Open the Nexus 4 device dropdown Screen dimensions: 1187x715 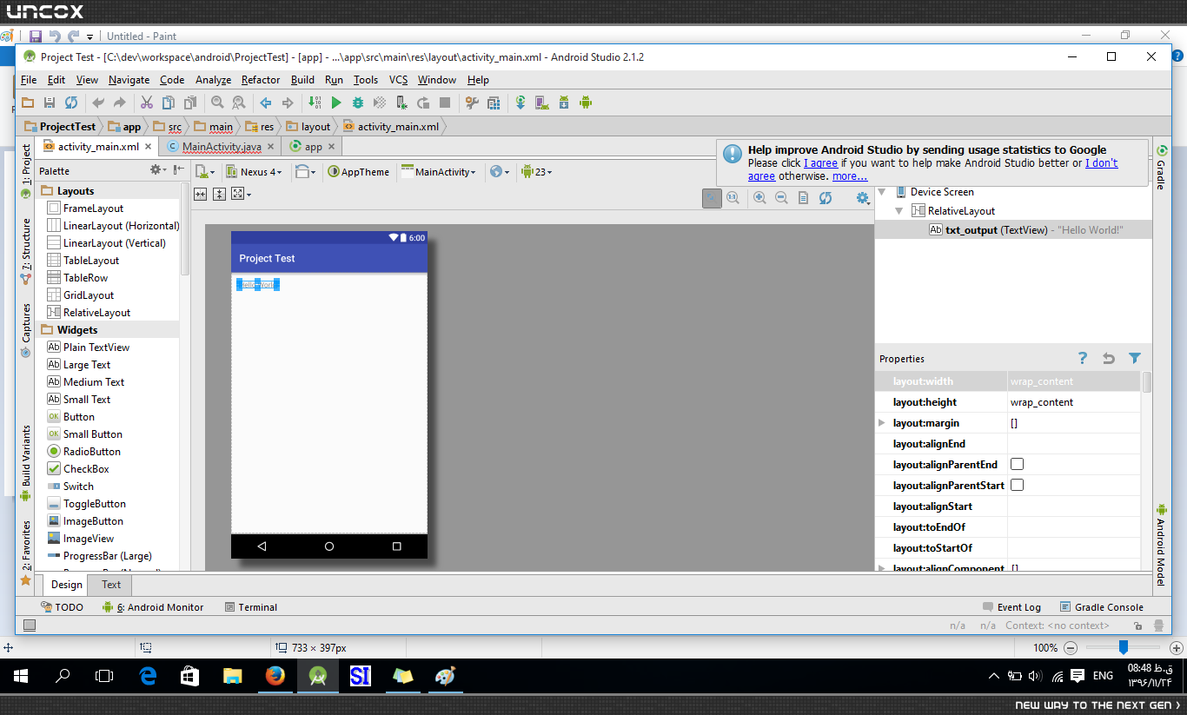(254, 172)
